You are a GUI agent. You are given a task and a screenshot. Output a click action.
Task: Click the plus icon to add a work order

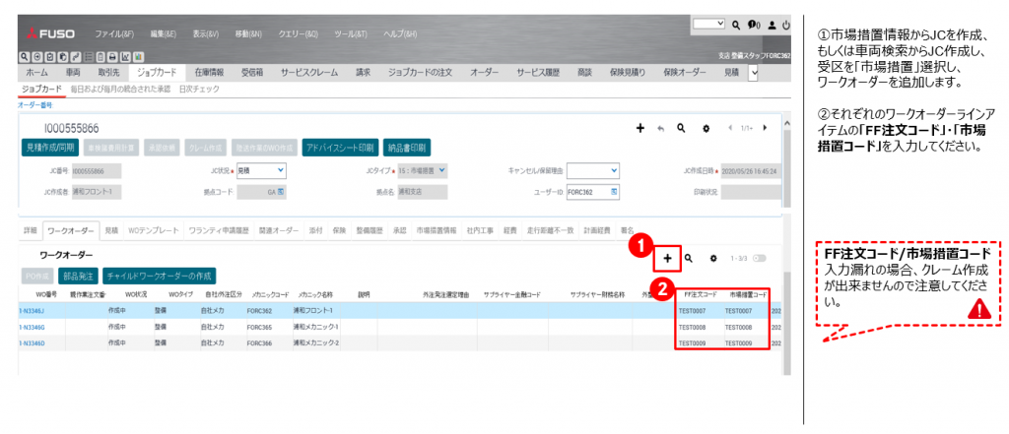667,258
